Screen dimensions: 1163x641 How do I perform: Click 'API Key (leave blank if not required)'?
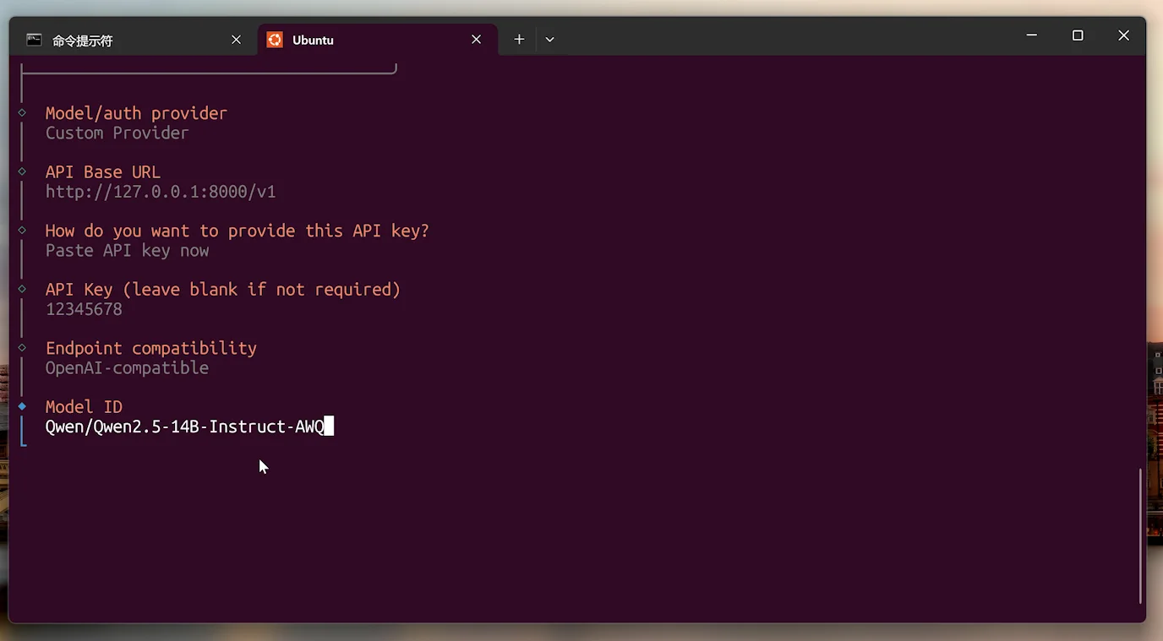(x=223, y=290)
